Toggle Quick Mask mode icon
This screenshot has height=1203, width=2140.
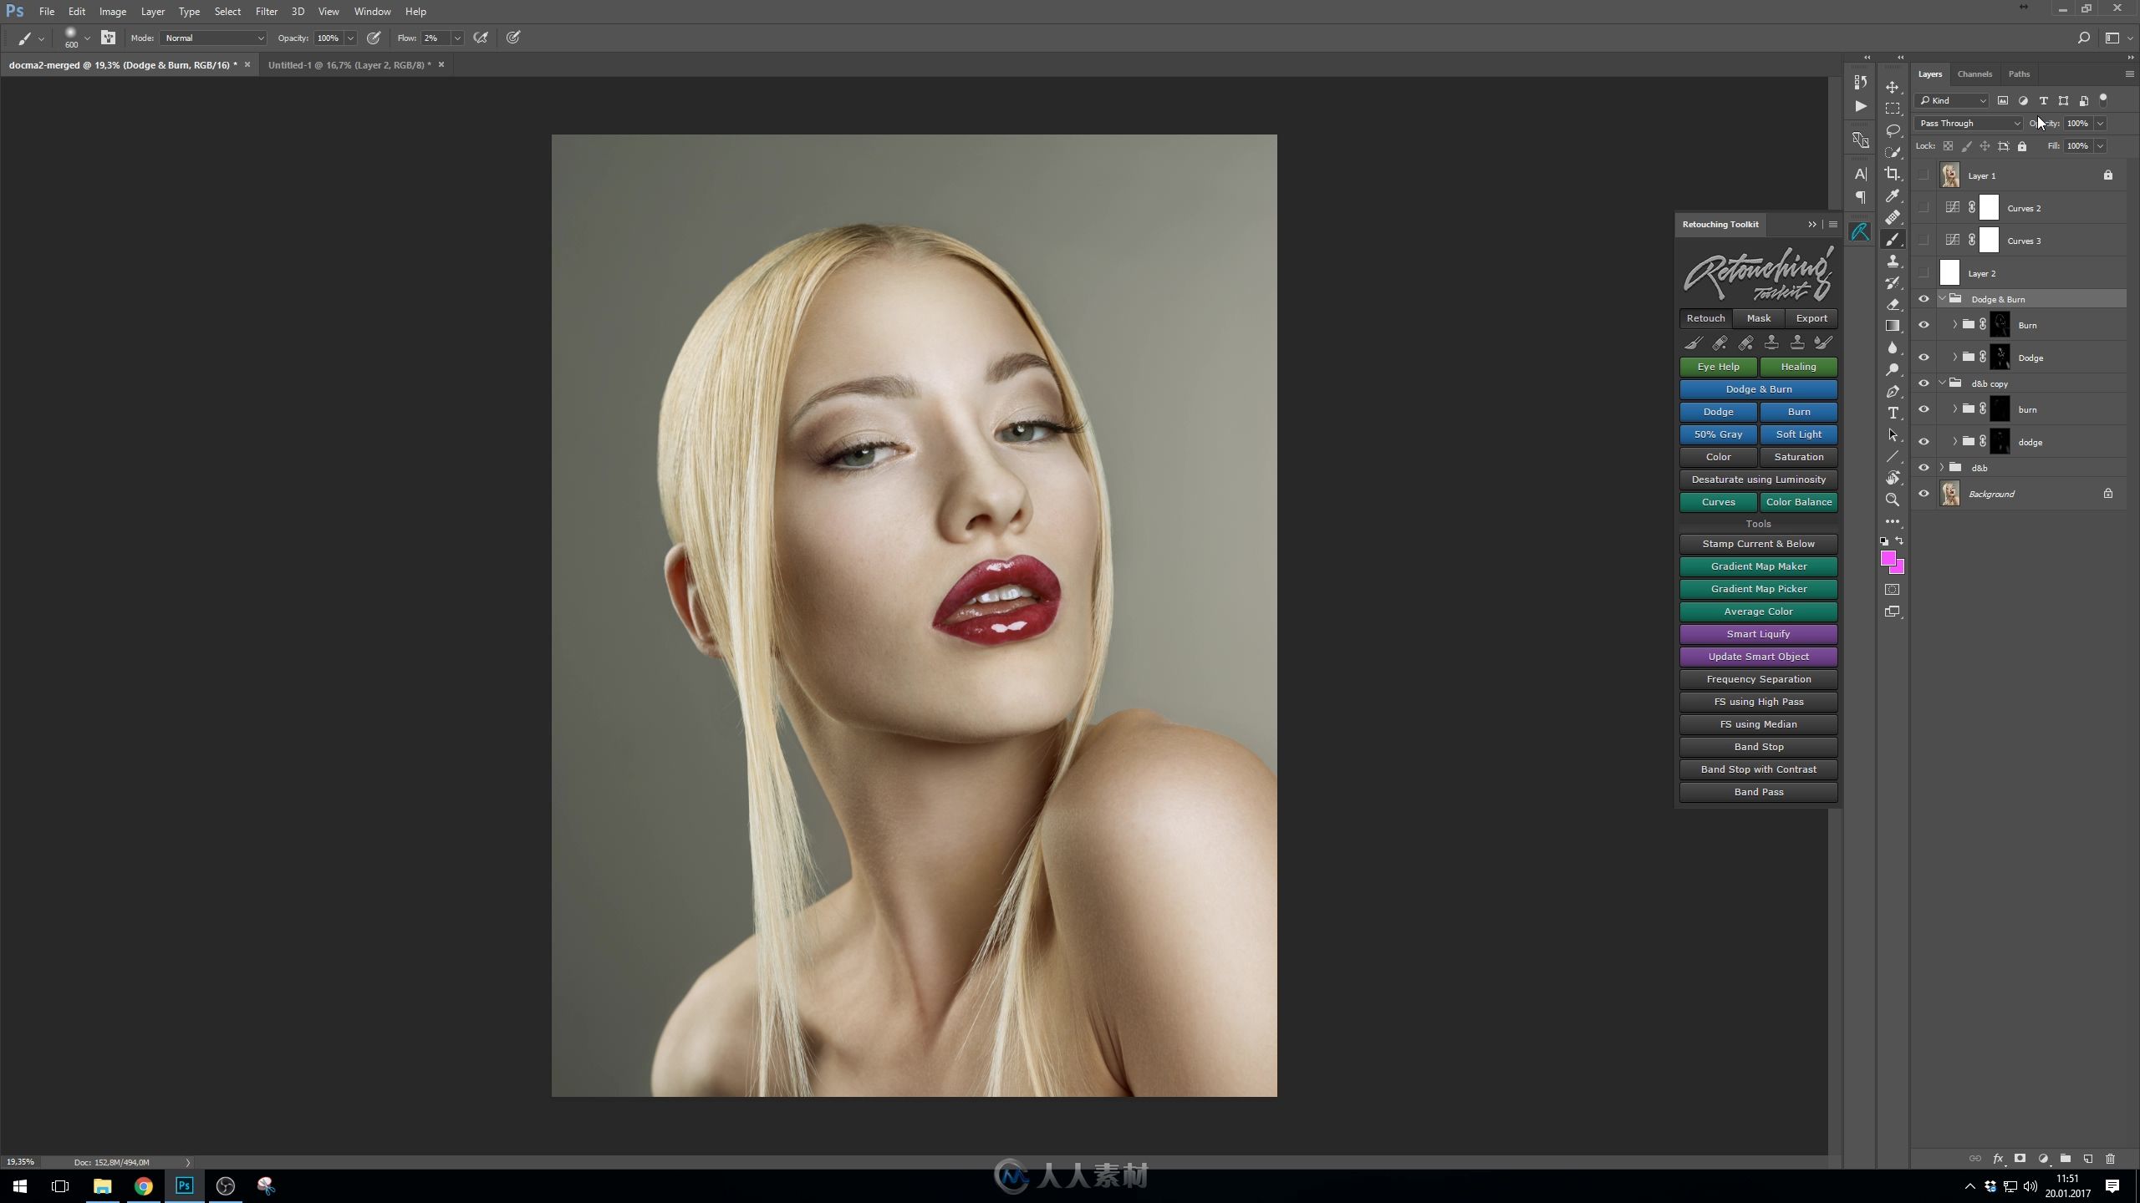[1893, 590]
